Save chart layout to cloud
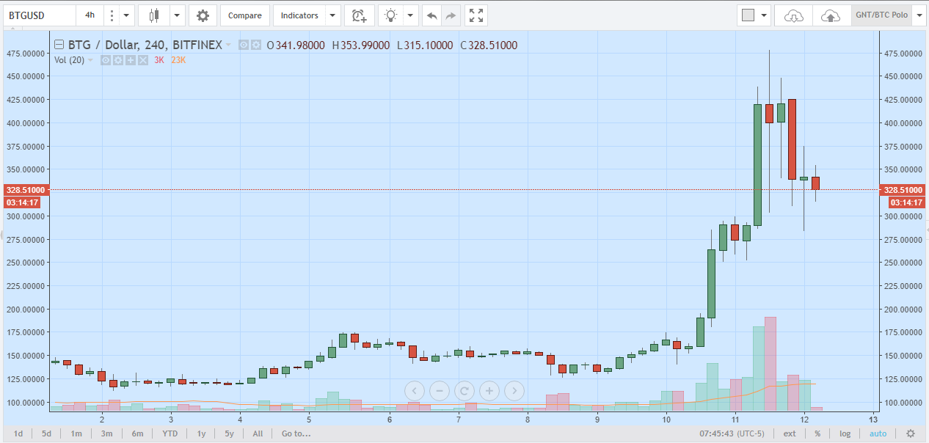Screen dimensions: 929x443 point(830,15)
